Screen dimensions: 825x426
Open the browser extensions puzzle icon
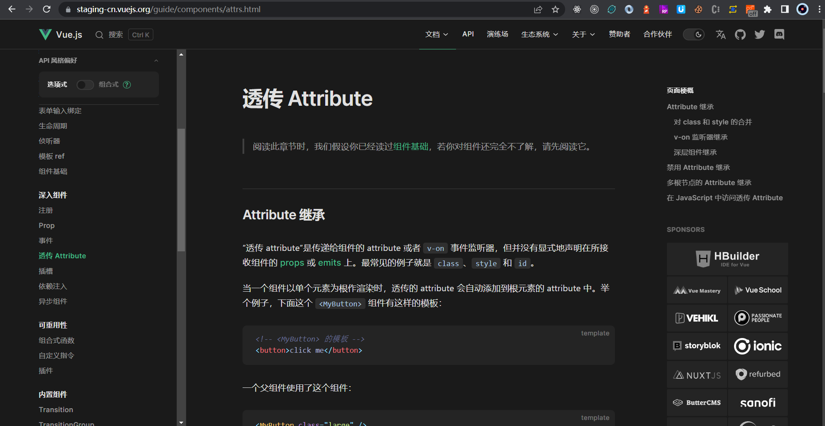(x=767, y=10)
